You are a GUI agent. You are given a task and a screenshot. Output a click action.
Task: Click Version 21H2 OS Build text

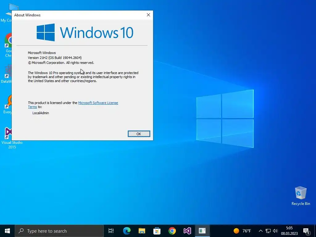(55, 58)
